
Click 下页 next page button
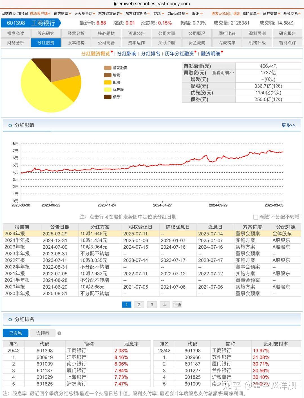point(177,305)
